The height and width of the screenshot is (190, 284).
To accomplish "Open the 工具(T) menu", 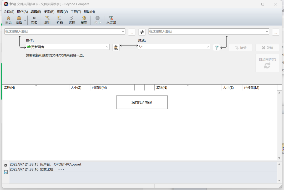I will [76, 12].
